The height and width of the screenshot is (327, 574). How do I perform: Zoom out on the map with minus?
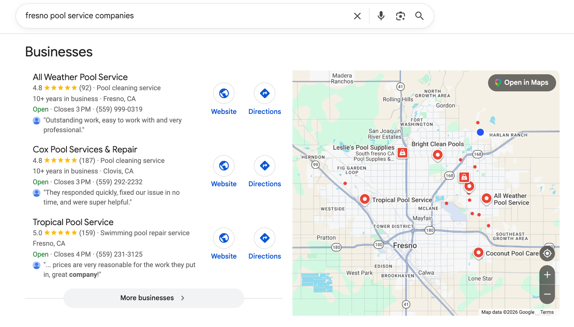[x=547, y=294]
